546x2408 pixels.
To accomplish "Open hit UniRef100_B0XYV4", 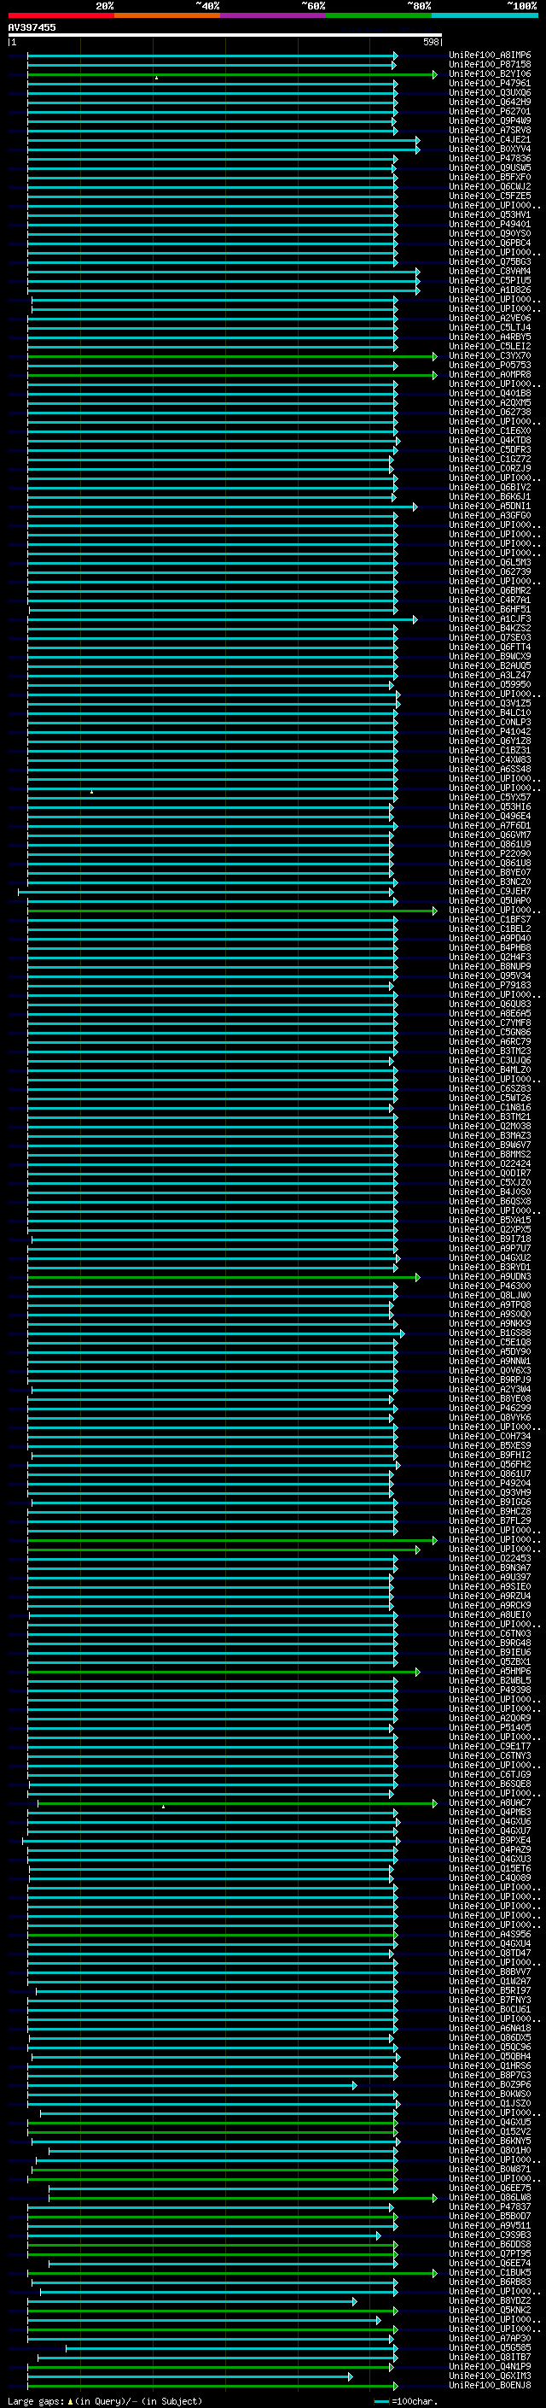I will [490, 149].
